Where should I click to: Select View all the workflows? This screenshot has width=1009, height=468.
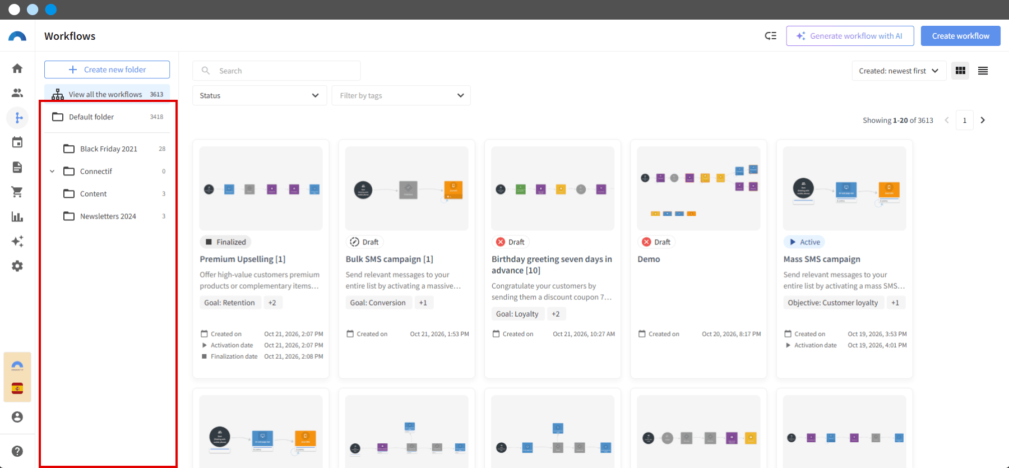[107, 94]
